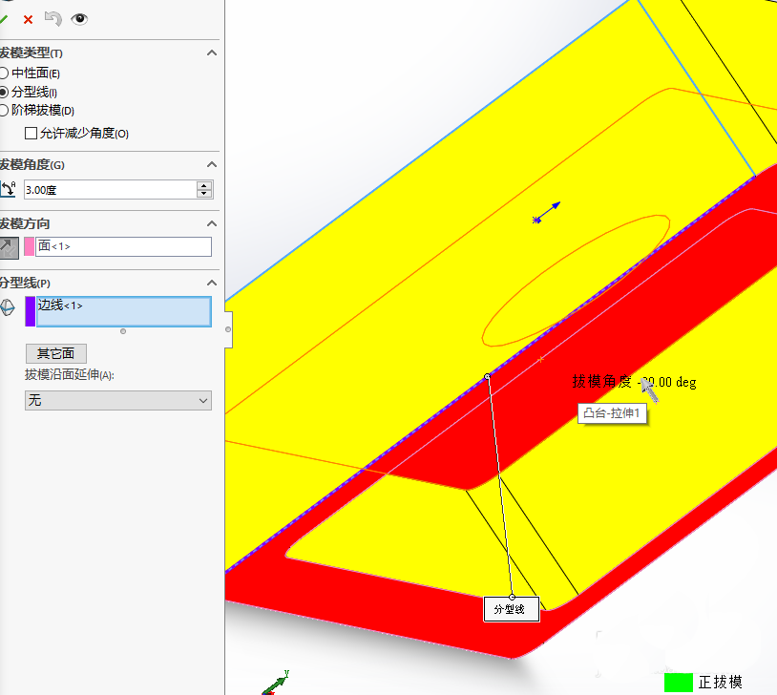Collapse the 分型线 section
The width and height of the screenshot is (777, 695).
(x=211, y=283)
